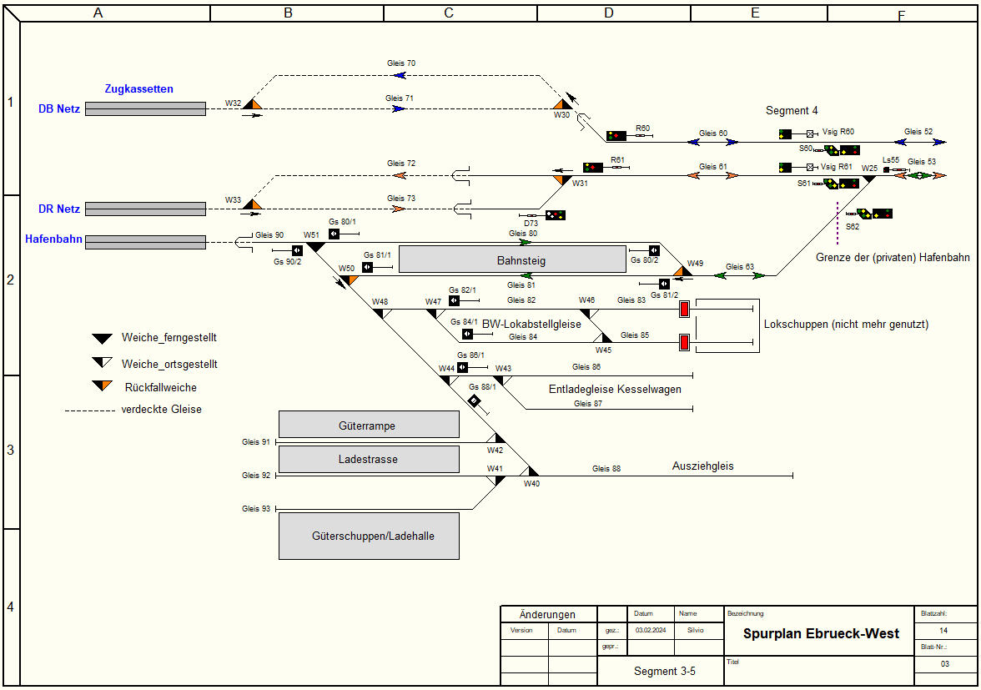Select the Bahnsteig platform box

point(512,259)
